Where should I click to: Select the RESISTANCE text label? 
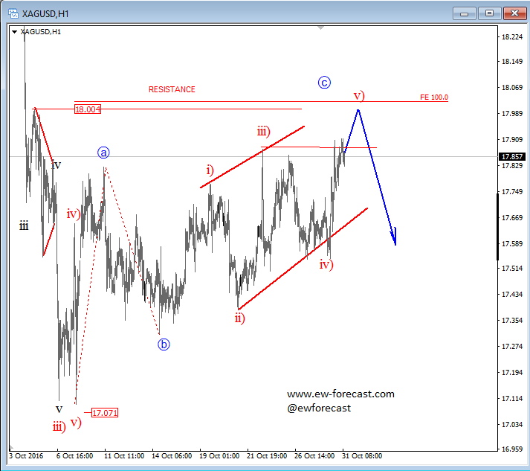[172, 89]
